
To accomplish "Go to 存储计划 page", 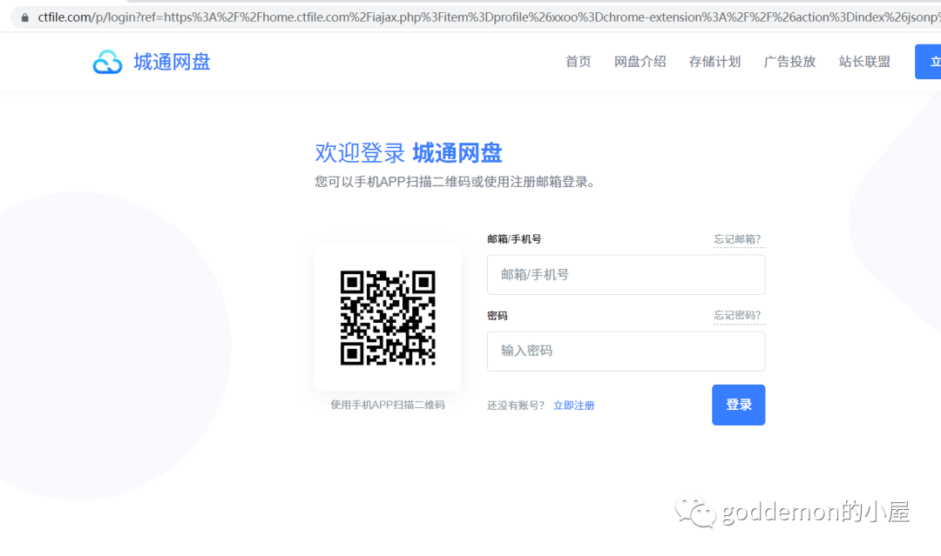I will tap(714, 62).
